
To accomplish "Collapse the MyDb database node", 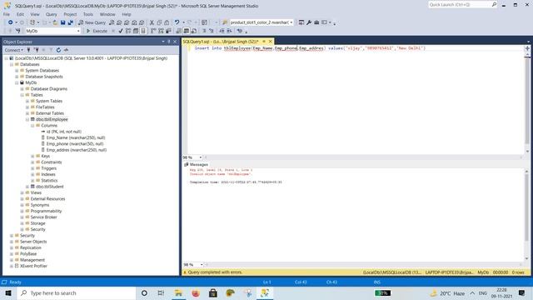I will (x=17, y=82).
